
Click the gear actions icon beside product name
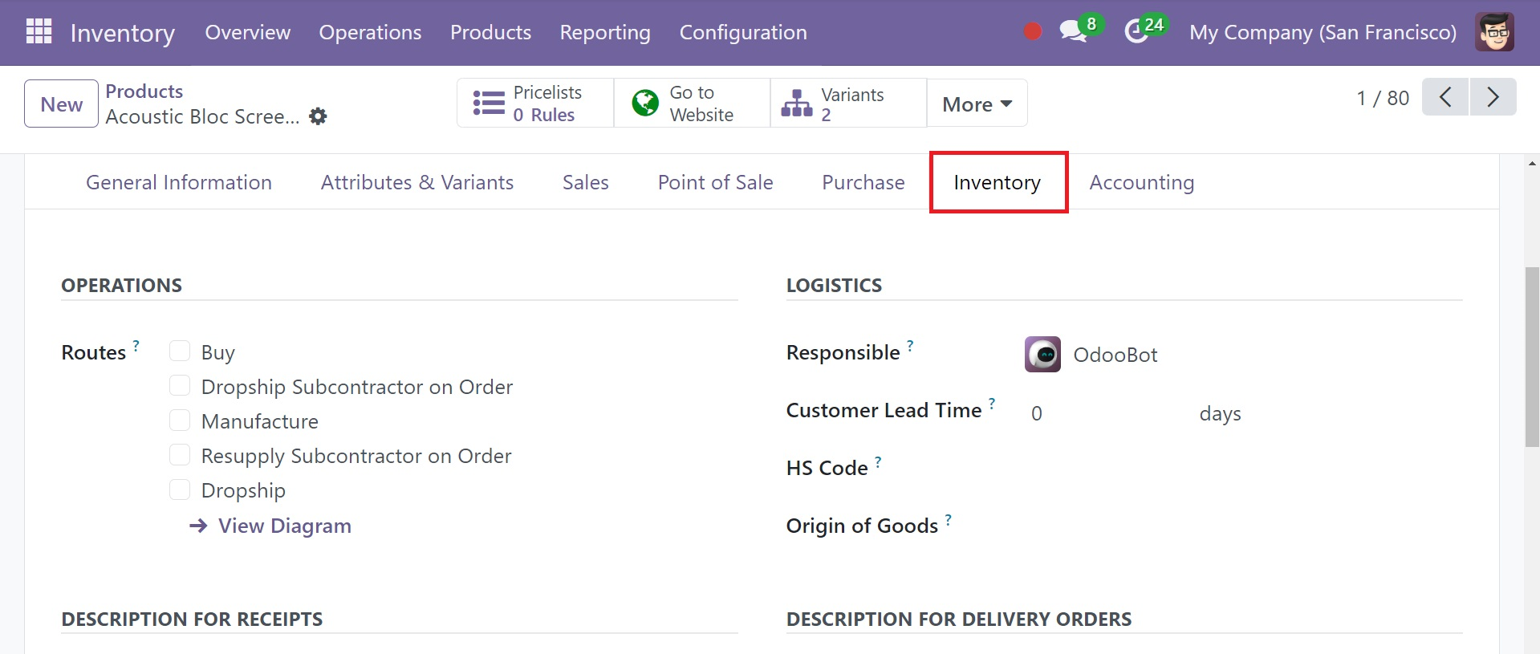[318, 116]
